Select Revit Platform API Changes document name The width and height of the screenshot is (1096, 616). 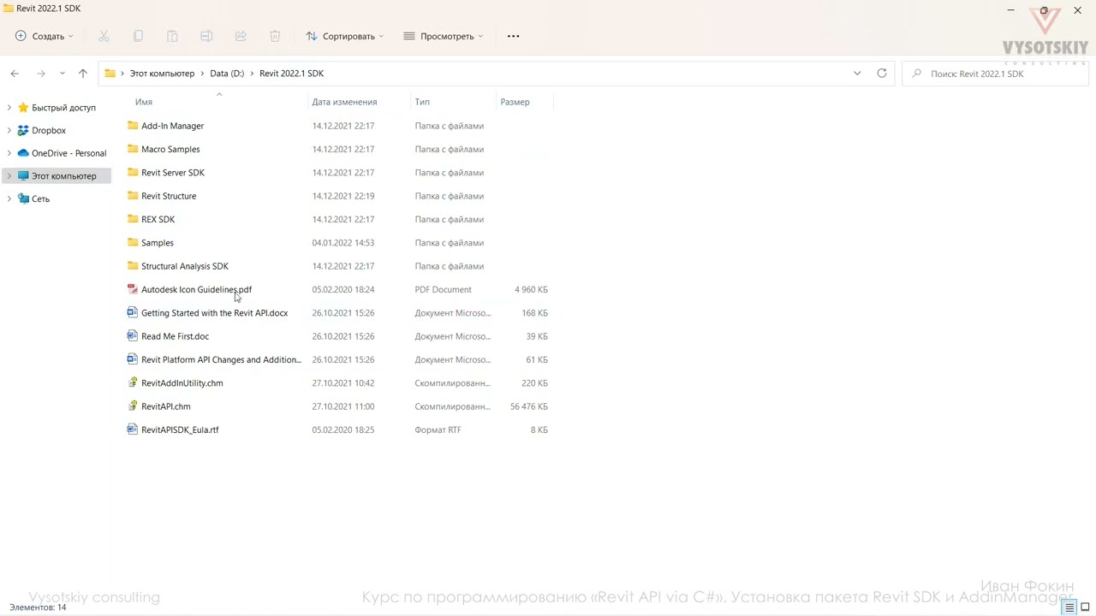tap(221, 359)
